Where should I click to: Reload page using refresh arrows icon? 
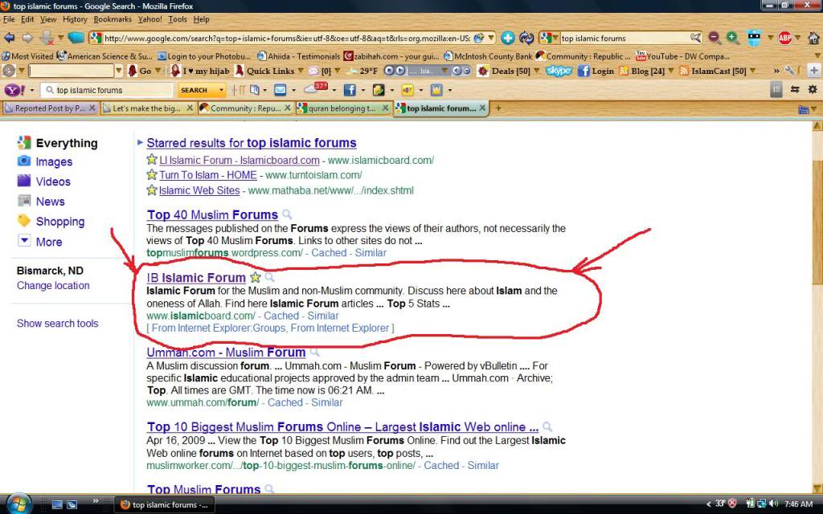[526, 38]
